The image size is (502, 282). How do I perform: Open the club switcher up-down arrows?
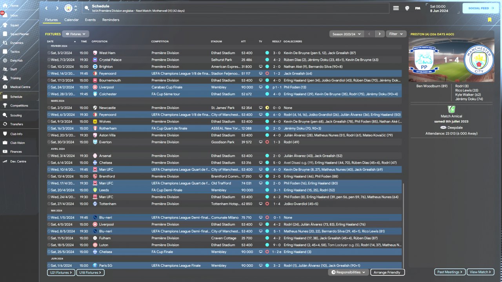[x=75, y=8]
